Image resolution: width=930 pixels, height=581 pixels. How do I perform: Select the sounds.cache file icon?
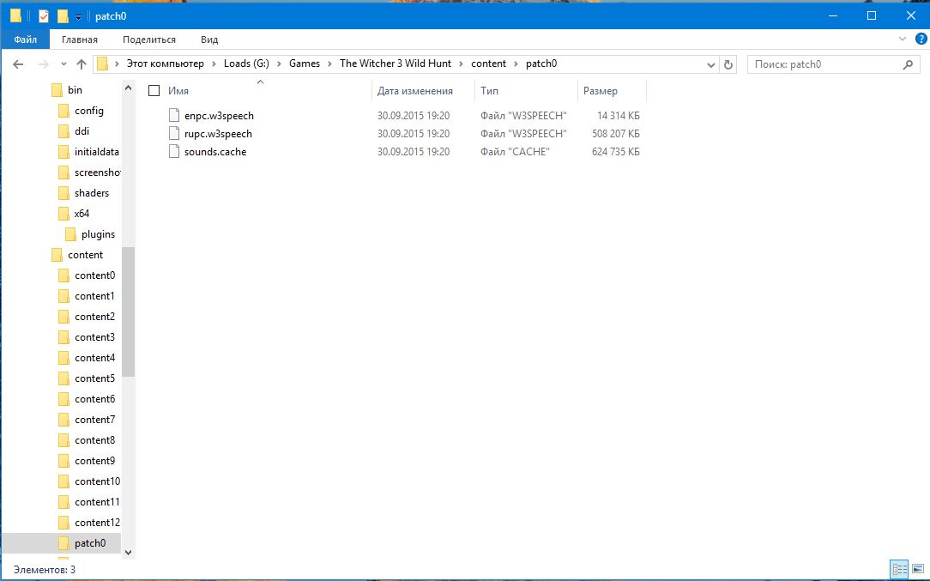click(174, 151)
